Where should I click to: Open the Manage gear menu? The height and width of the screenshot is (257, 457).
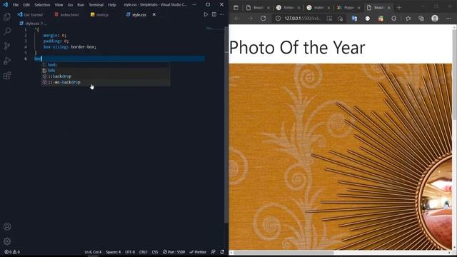[x=7, y=241]
